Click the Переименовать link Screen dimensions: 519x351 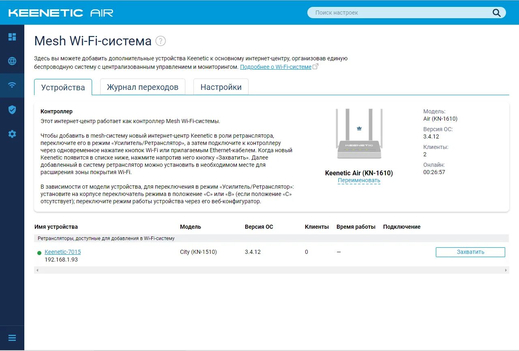coord(359,181)
